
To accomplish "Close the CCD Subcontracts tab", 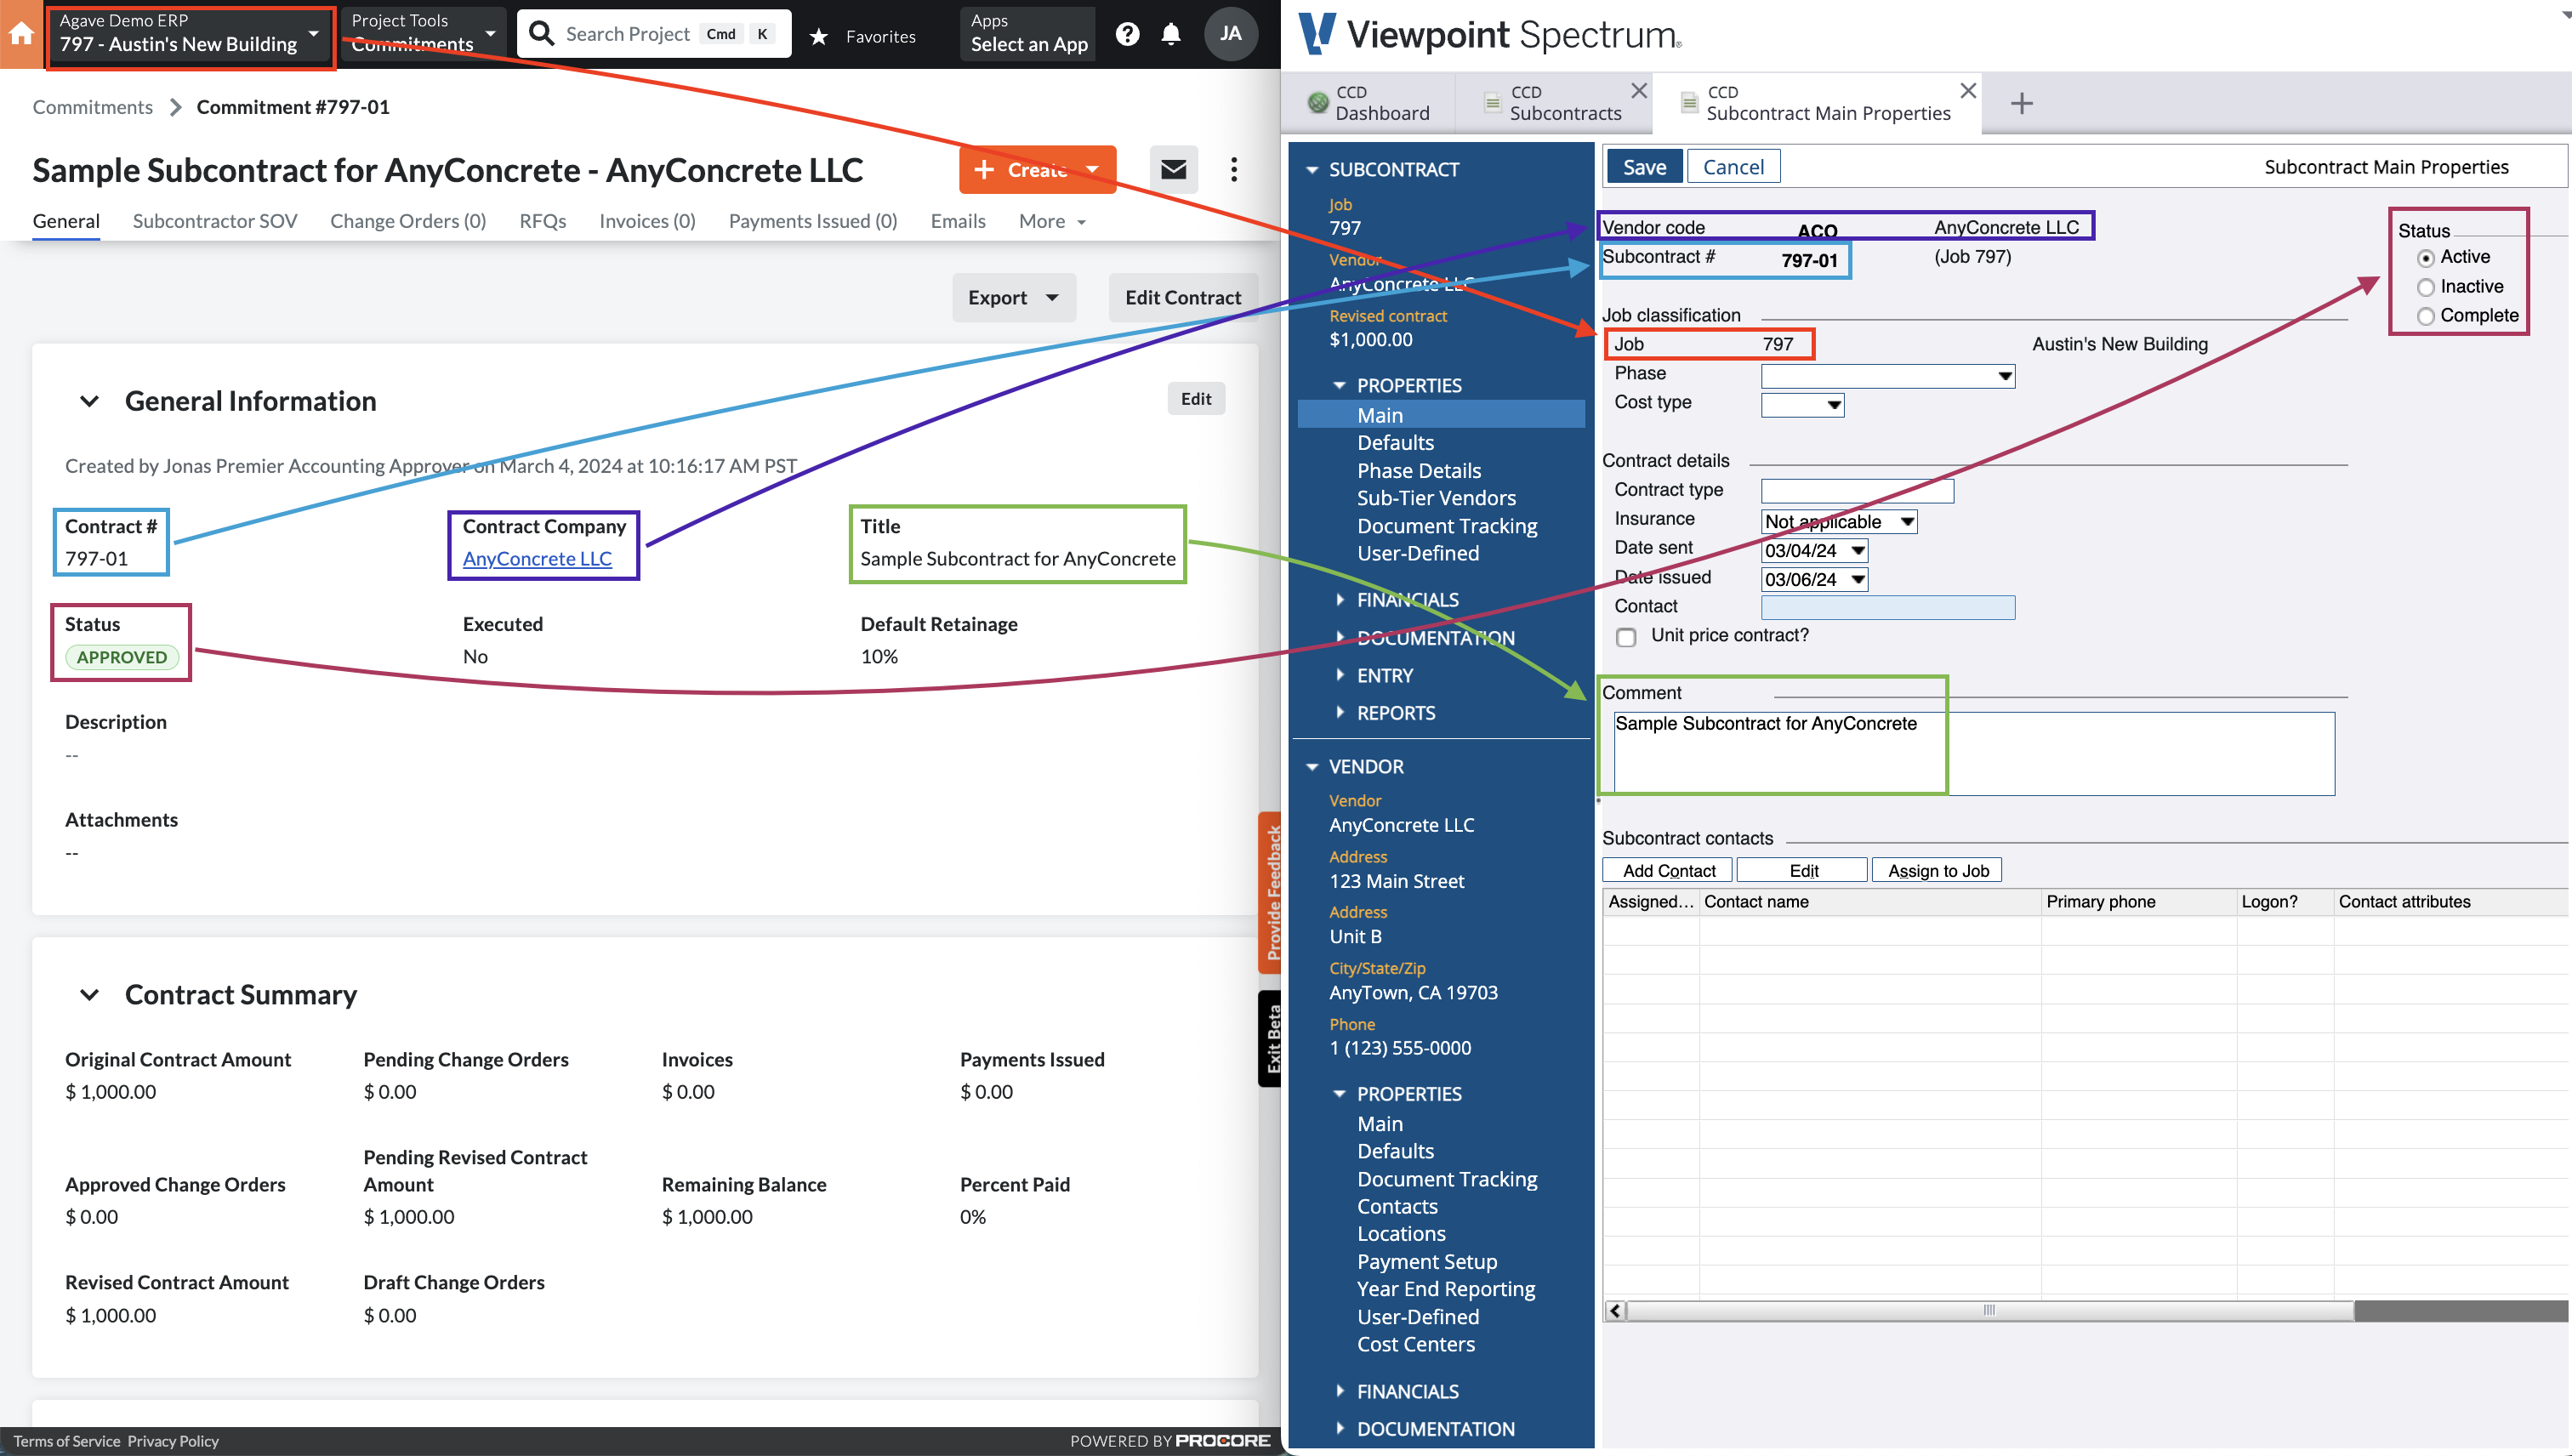I will click(1639, 91).
